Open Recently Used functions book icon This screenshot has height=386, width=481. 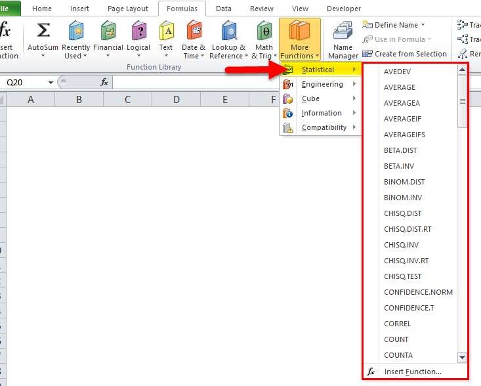[75, 30]
